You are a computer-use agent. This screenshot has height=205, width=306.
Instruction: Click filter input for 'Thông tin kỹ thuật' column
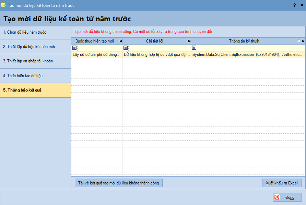pyautogui.click(x=251, y=48)
